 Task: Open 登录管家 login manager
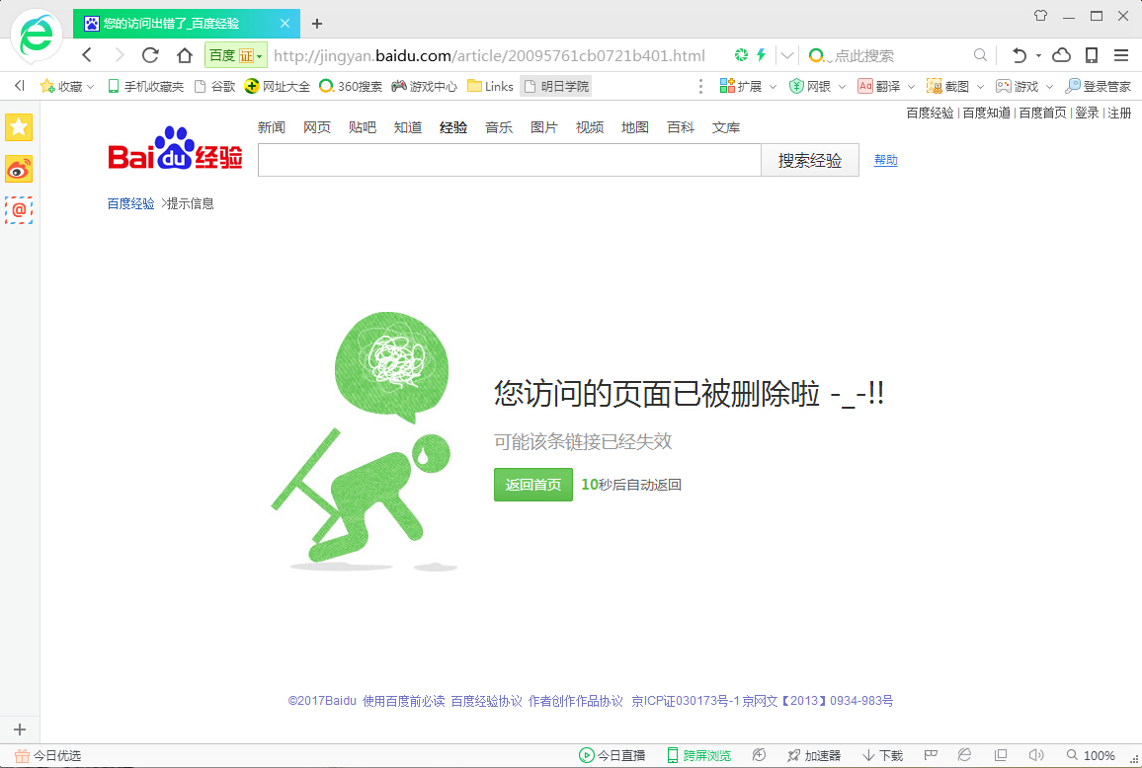pyautogui.click(x=1099, y=87)
